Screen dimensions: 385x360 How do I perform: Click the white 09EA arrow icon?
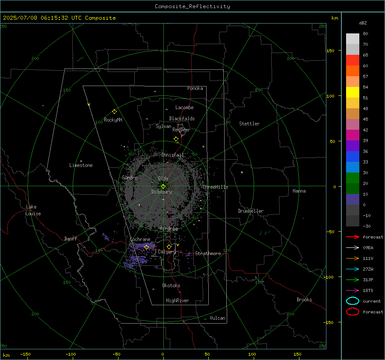pos(352,248)
